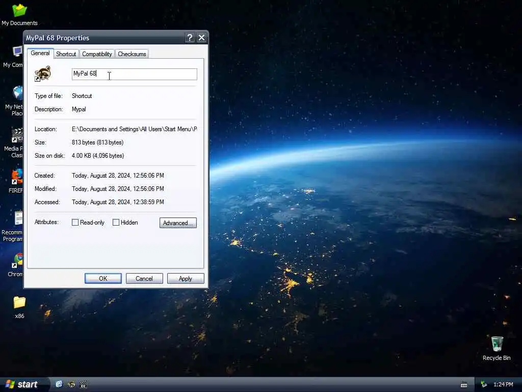Viewport: 522px width, 392px height.
Task: Open Media Player Classic quick launch icon
Action: click(x=83, y=384)
